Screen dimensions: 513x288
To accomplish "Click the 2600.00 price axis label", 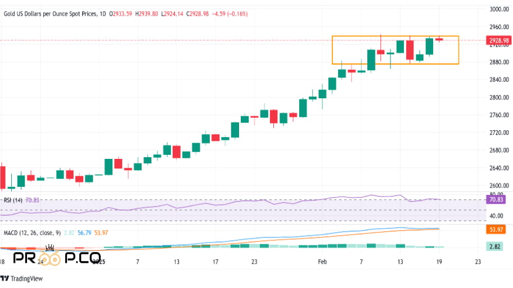I will [499, 185].
